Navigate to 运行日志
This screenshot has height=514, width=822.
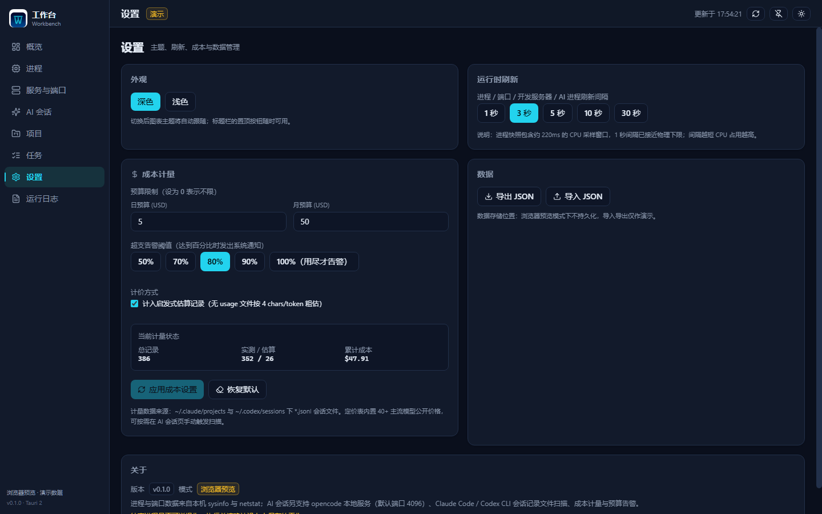coord(54,199)
